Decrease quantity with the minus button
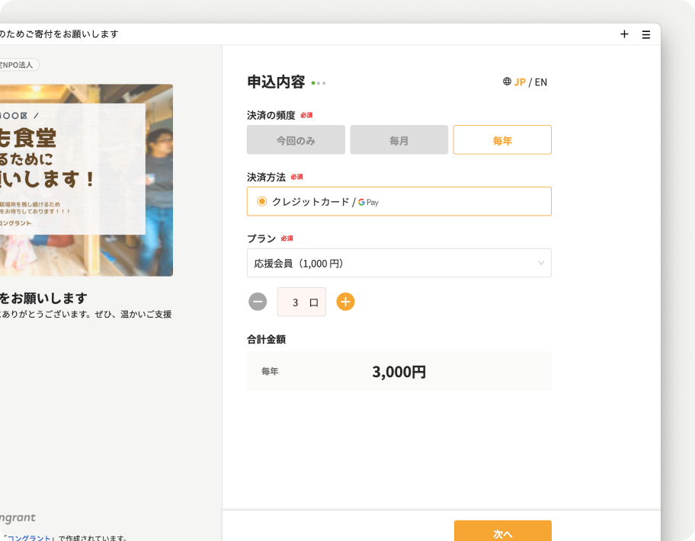Viewport: 695px width, 541px height. [x=258, y=302]
